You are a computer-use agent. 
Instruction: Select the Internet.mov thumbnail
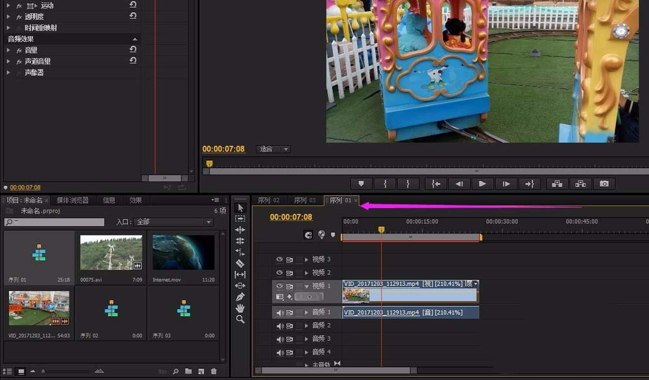coord(183,252)
